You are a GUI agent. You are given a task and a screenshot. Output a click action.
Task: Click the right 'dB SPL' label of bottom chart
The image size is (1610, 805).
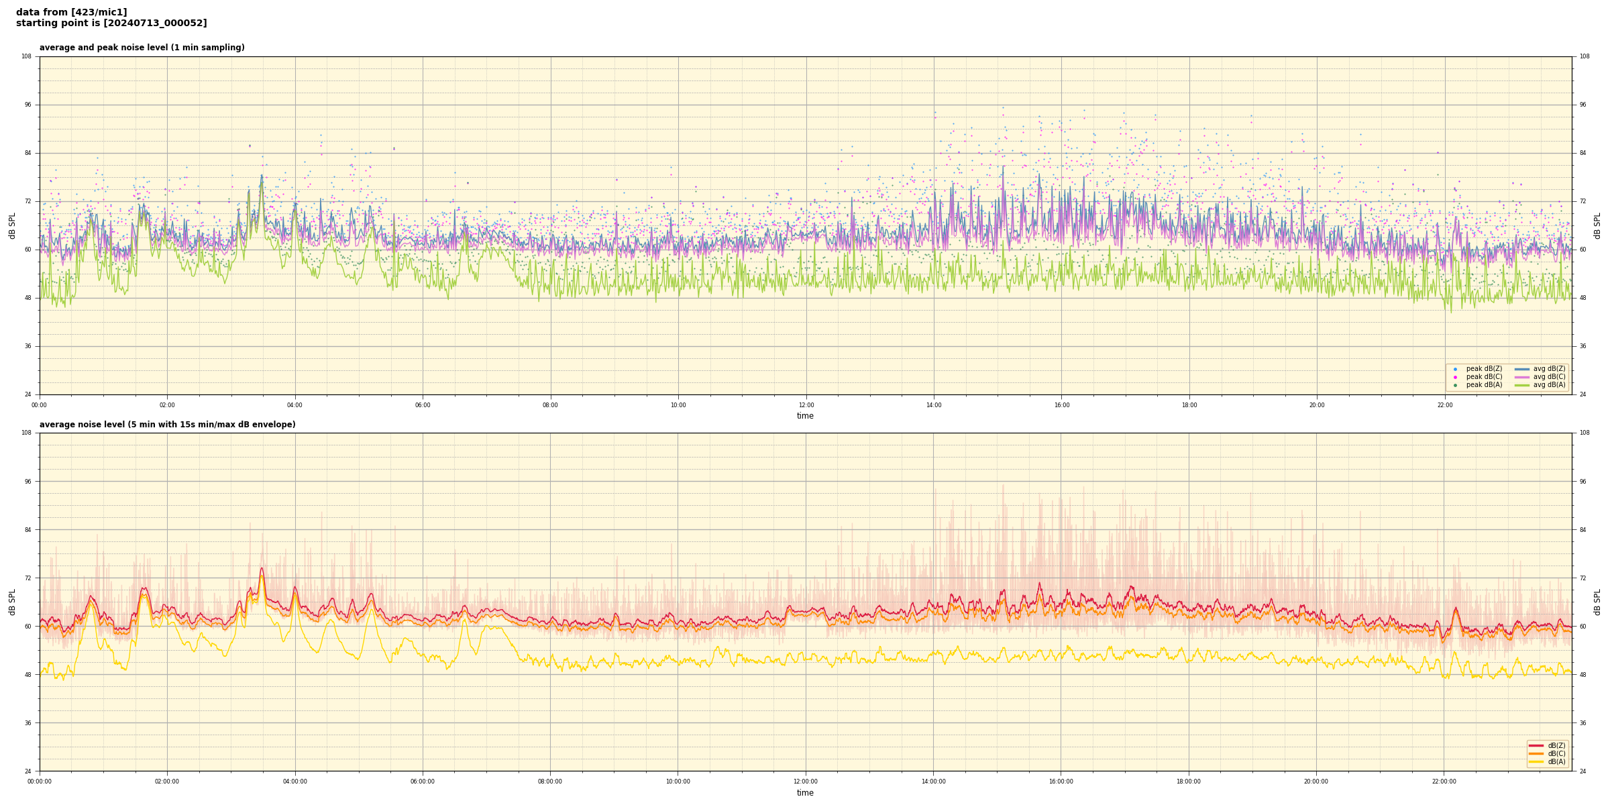point(1597,602)
